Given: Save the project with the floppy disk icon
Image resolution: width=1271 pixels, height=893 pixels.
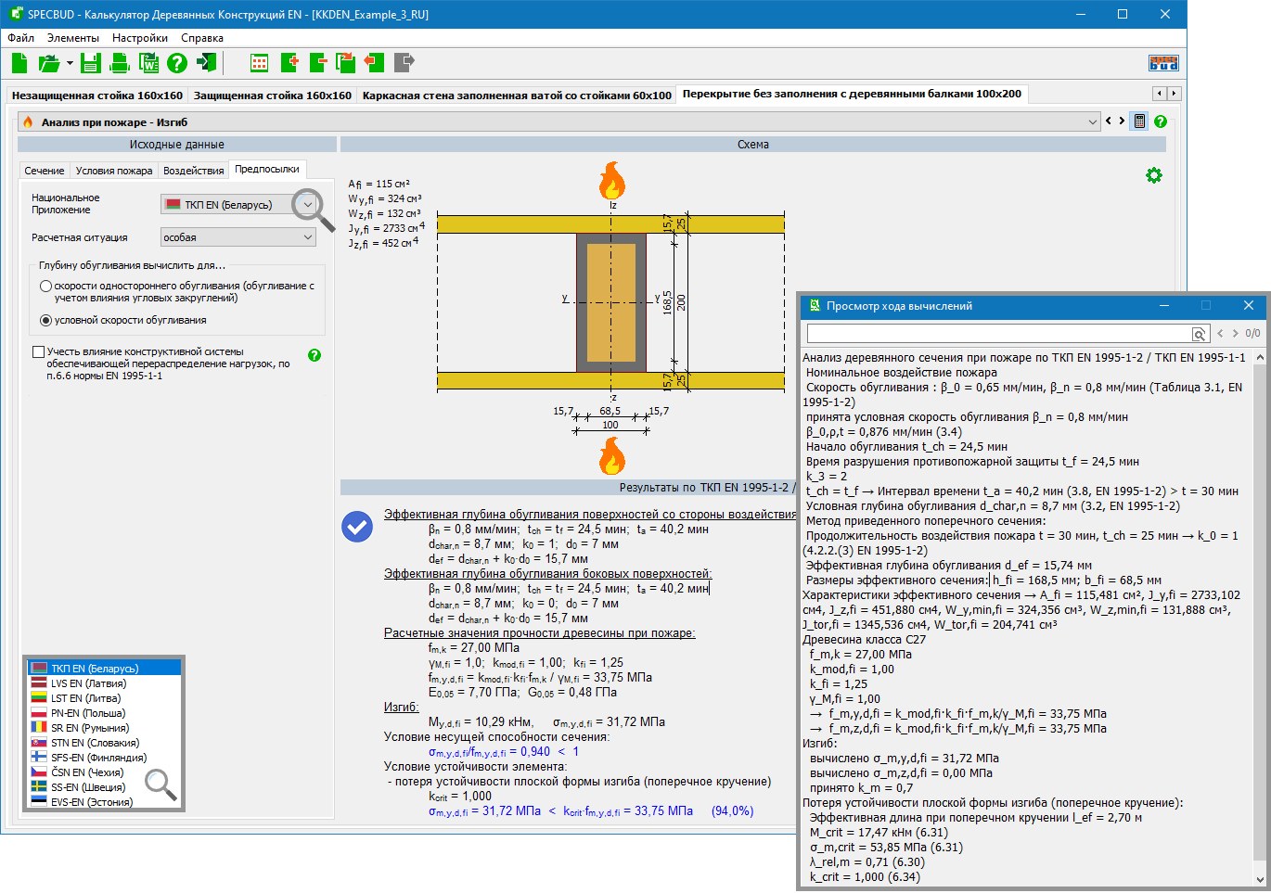Looking at the screenshot, I should [90, 63].
